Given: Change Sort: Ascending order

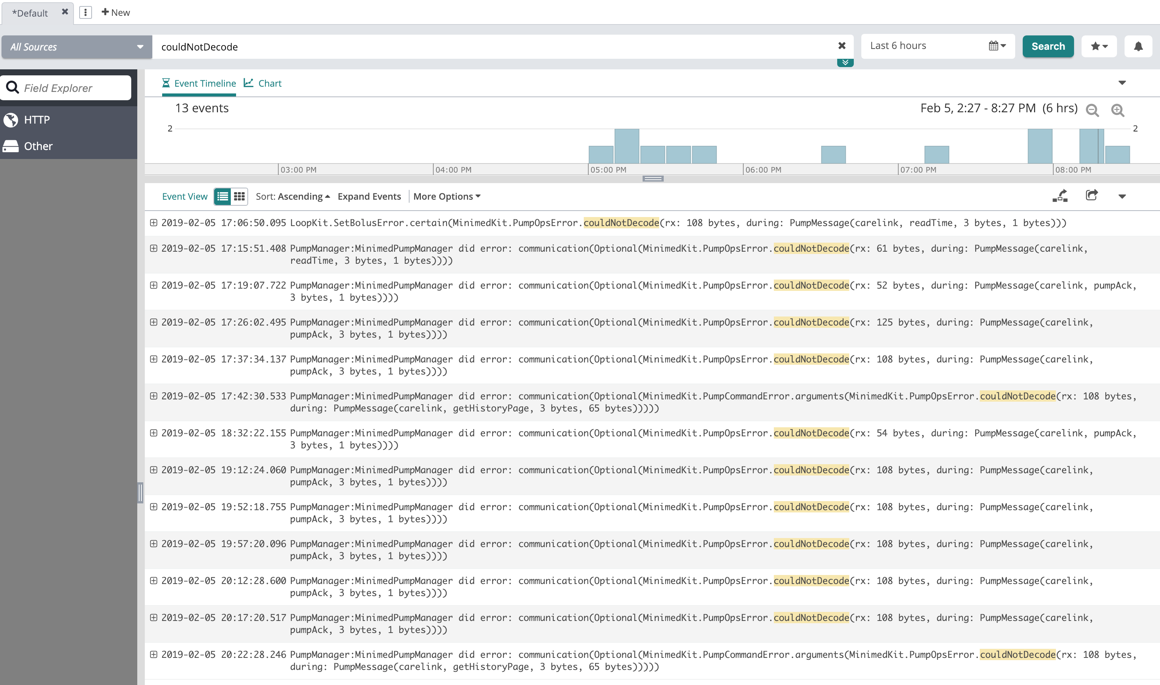Looking at the screenshot, I should 293,197.
